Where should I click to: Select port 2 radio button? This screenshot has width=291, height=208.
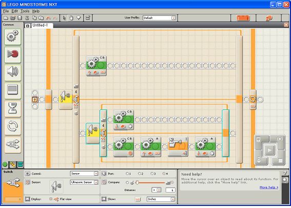click(x=140, y=174)
